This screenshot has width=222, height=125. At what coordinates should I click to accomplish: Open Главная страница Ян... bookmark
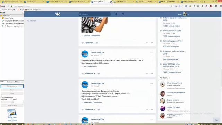click(x=8, y=10)
